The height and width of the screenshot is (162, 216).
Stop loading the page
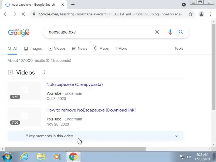(x=23, y=14)
